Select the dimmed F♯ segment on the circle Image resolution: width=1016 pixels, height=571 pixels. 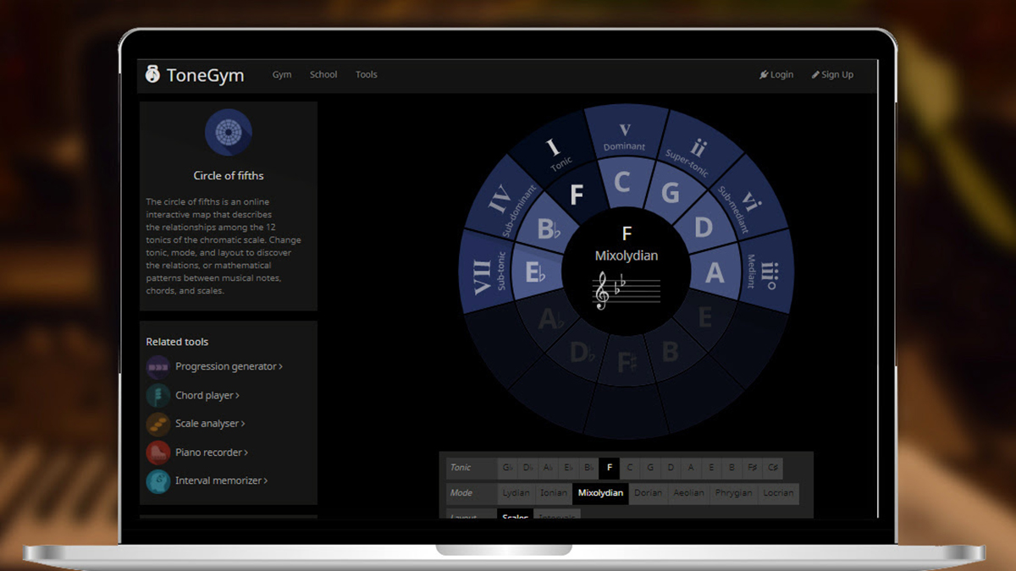(x=627, y=363)
